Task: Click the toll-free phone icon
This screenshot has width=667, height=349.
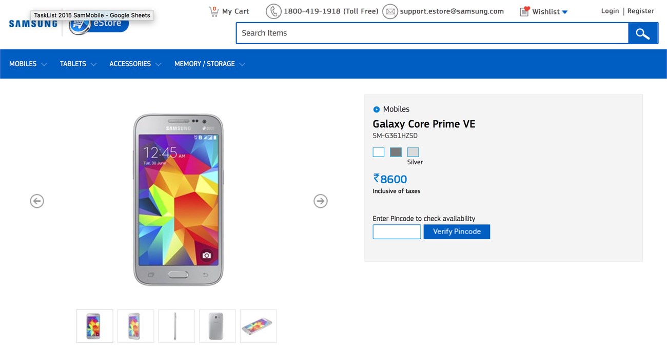Action: [x=273, y=11]
